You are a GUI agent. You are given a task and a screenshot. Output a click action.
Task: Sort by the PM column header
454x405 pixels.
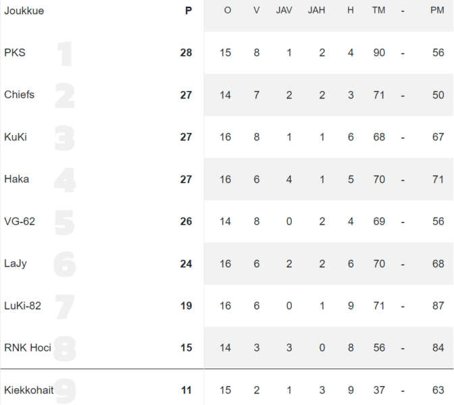[437, 10]
